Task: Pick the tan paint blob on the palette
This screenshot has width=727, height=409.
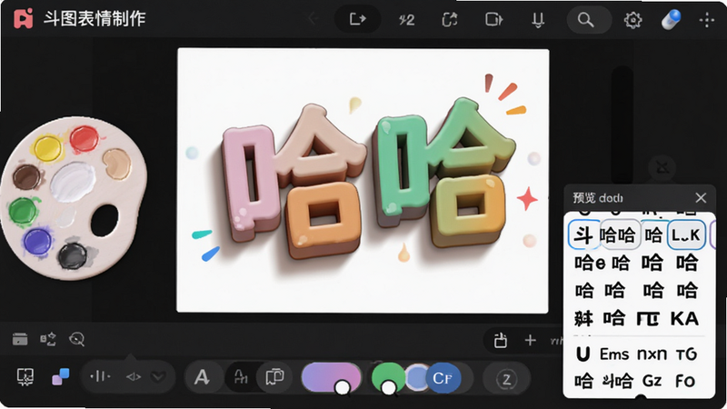Action: pyautogui.click(x=117, y=164)
